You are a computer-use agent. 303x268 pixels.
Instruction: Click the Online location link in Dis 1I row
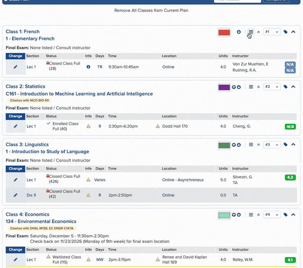click(168, 195)
